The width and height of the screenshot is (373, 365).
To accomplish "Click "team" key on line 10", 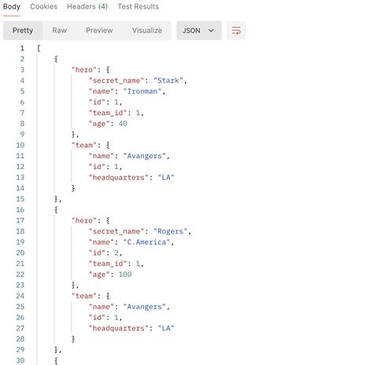I will (x=84, y=146).
